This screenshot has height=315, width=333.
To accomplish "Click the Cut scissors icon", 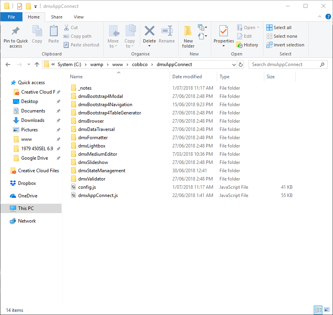I will click(66, 28).
